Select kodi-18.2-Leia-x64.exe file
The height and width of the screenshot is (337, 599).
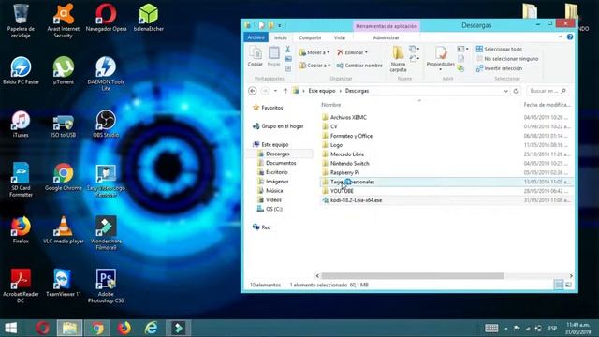tap(356, 200)
